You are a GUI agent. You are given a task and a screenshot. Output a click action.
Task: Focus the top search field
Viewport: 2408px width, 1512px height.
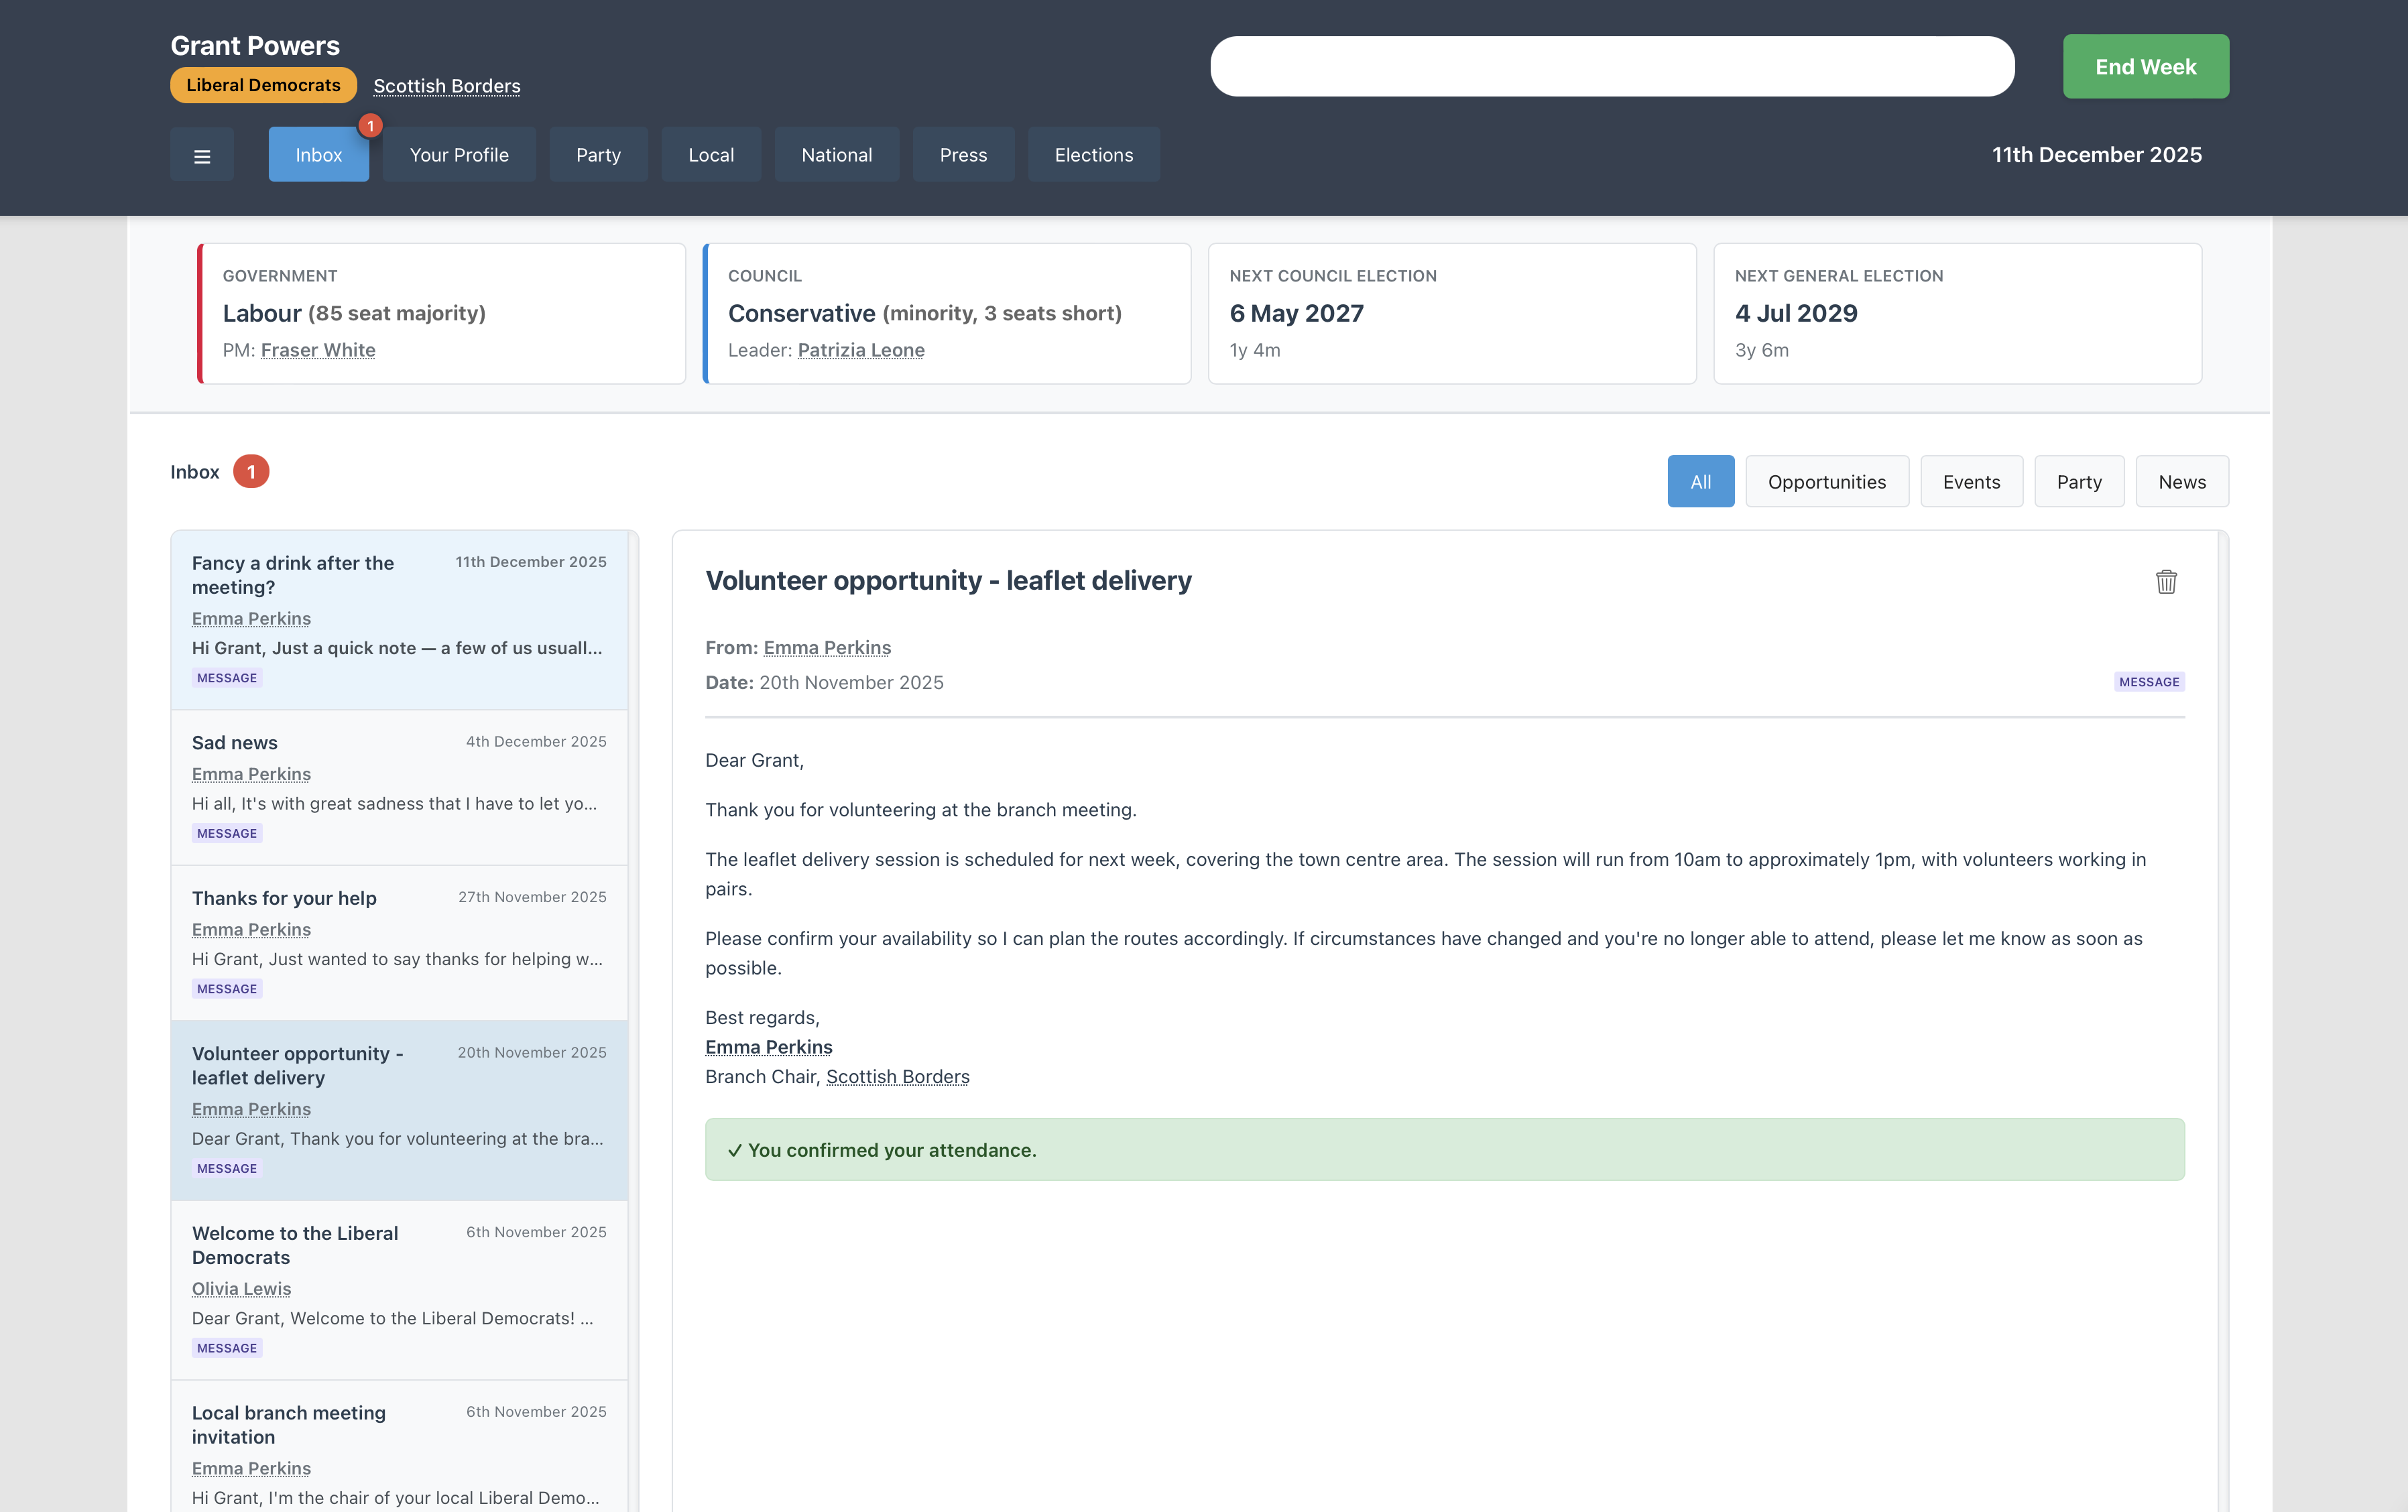[1611, 67]
